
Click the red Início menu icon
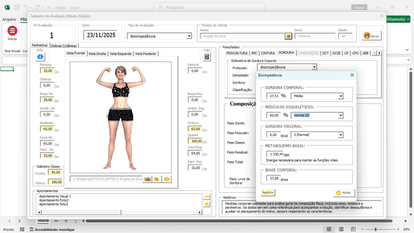(x=12, y=30)
